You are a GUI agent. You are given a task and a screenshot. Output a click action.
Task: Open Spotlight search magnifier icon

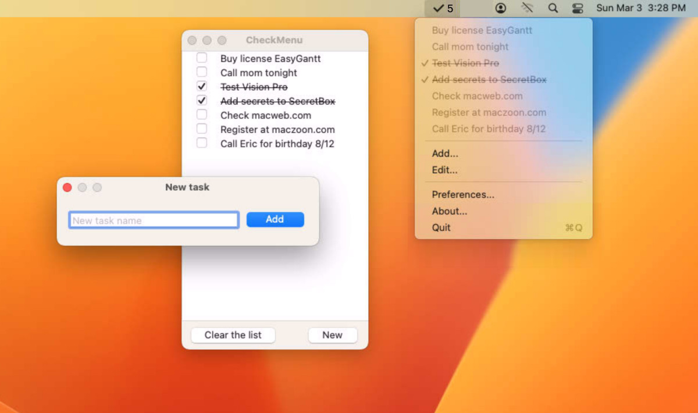(553, 8)
